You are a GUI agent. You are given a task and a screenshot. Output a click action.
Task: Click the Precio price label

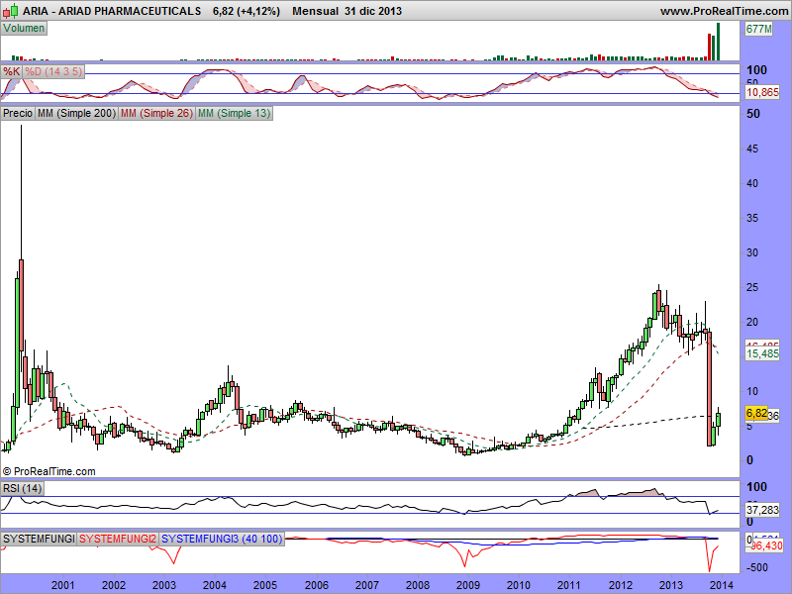pyautogui.click(x=18, y=113)
